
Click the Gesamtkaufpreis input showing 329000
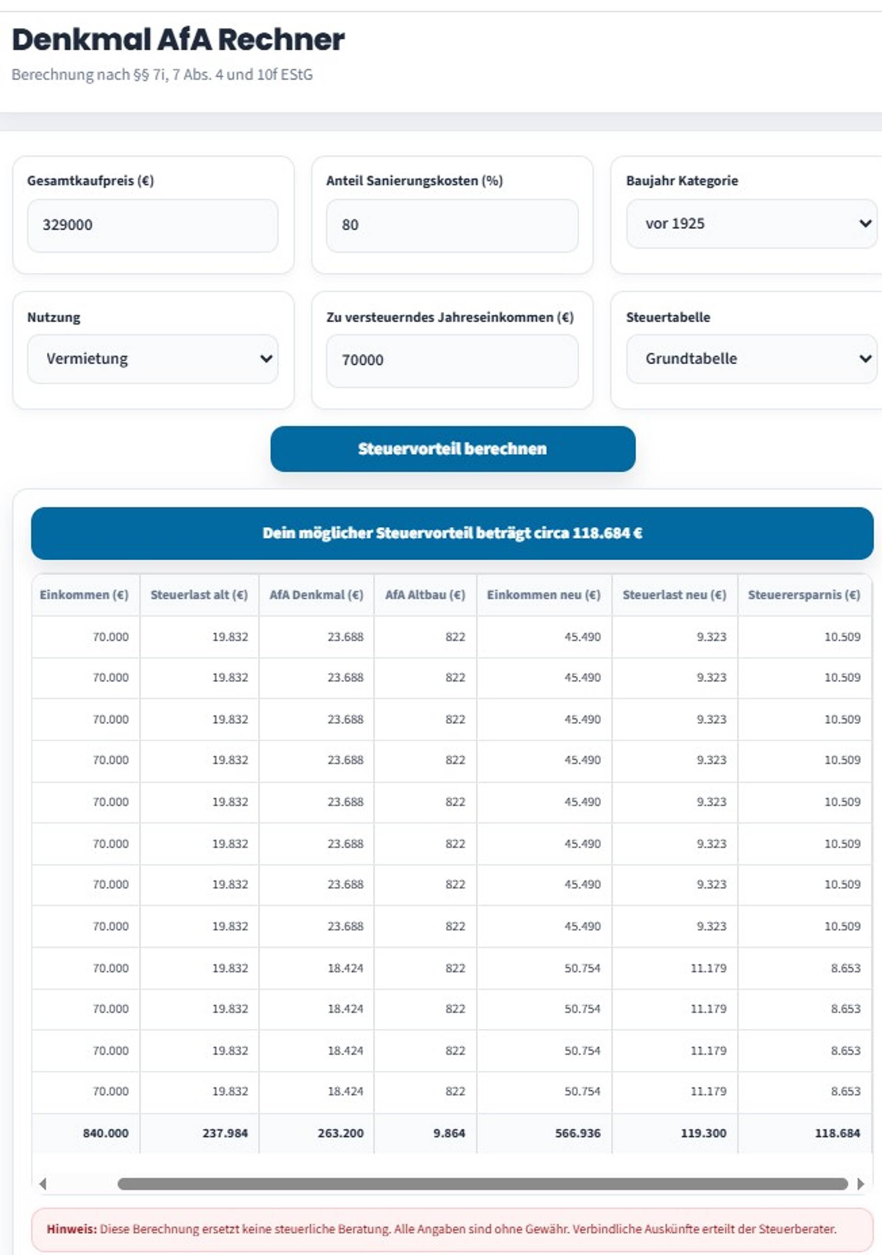point(153,225)
